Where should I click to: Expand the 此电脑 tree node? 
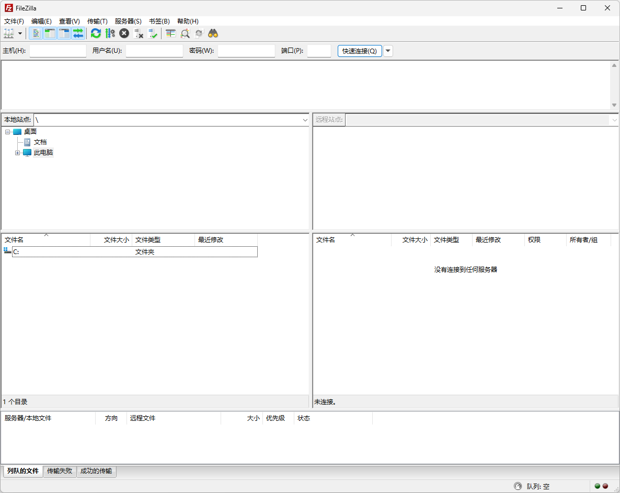pos(17,152)
